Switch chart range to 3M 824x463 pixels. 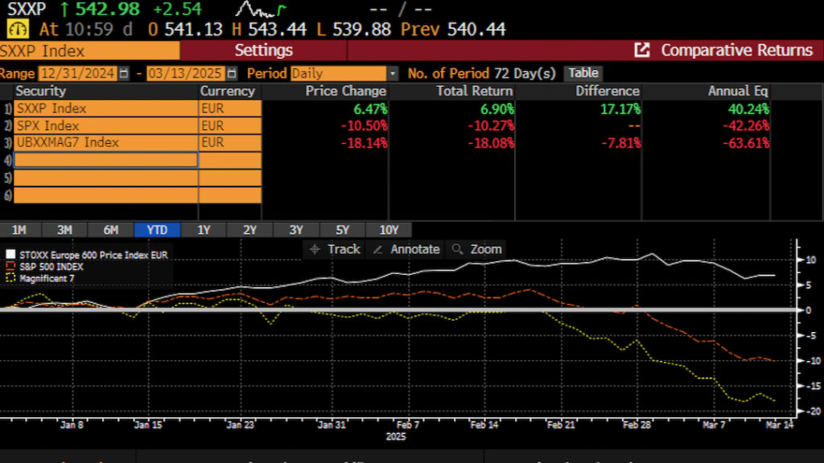click(x=64, y=230)
